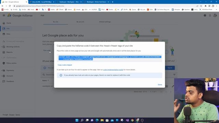The image size is (219, 123).
Task: Click the Get code button
Action: point(47,50)
